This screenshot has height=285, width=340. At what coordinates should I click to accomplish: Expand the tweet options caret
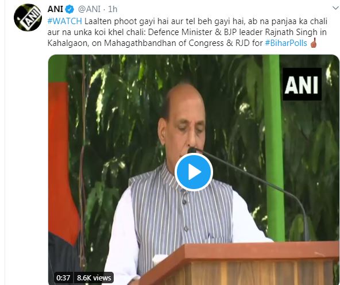tap(335, 8)
